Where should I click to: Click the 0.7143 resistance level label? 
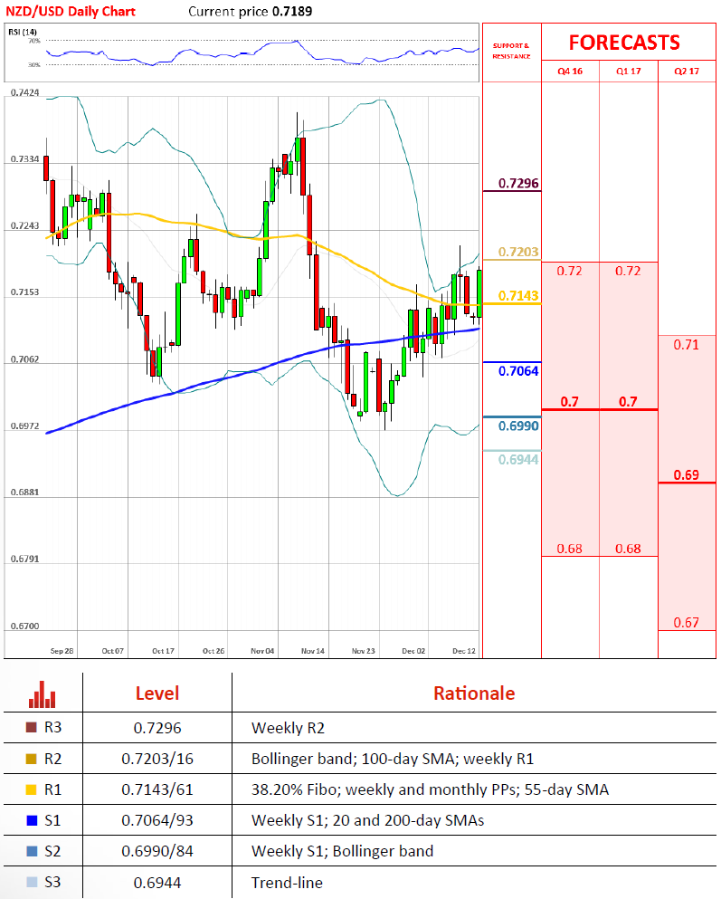click(x=518, y=296)
